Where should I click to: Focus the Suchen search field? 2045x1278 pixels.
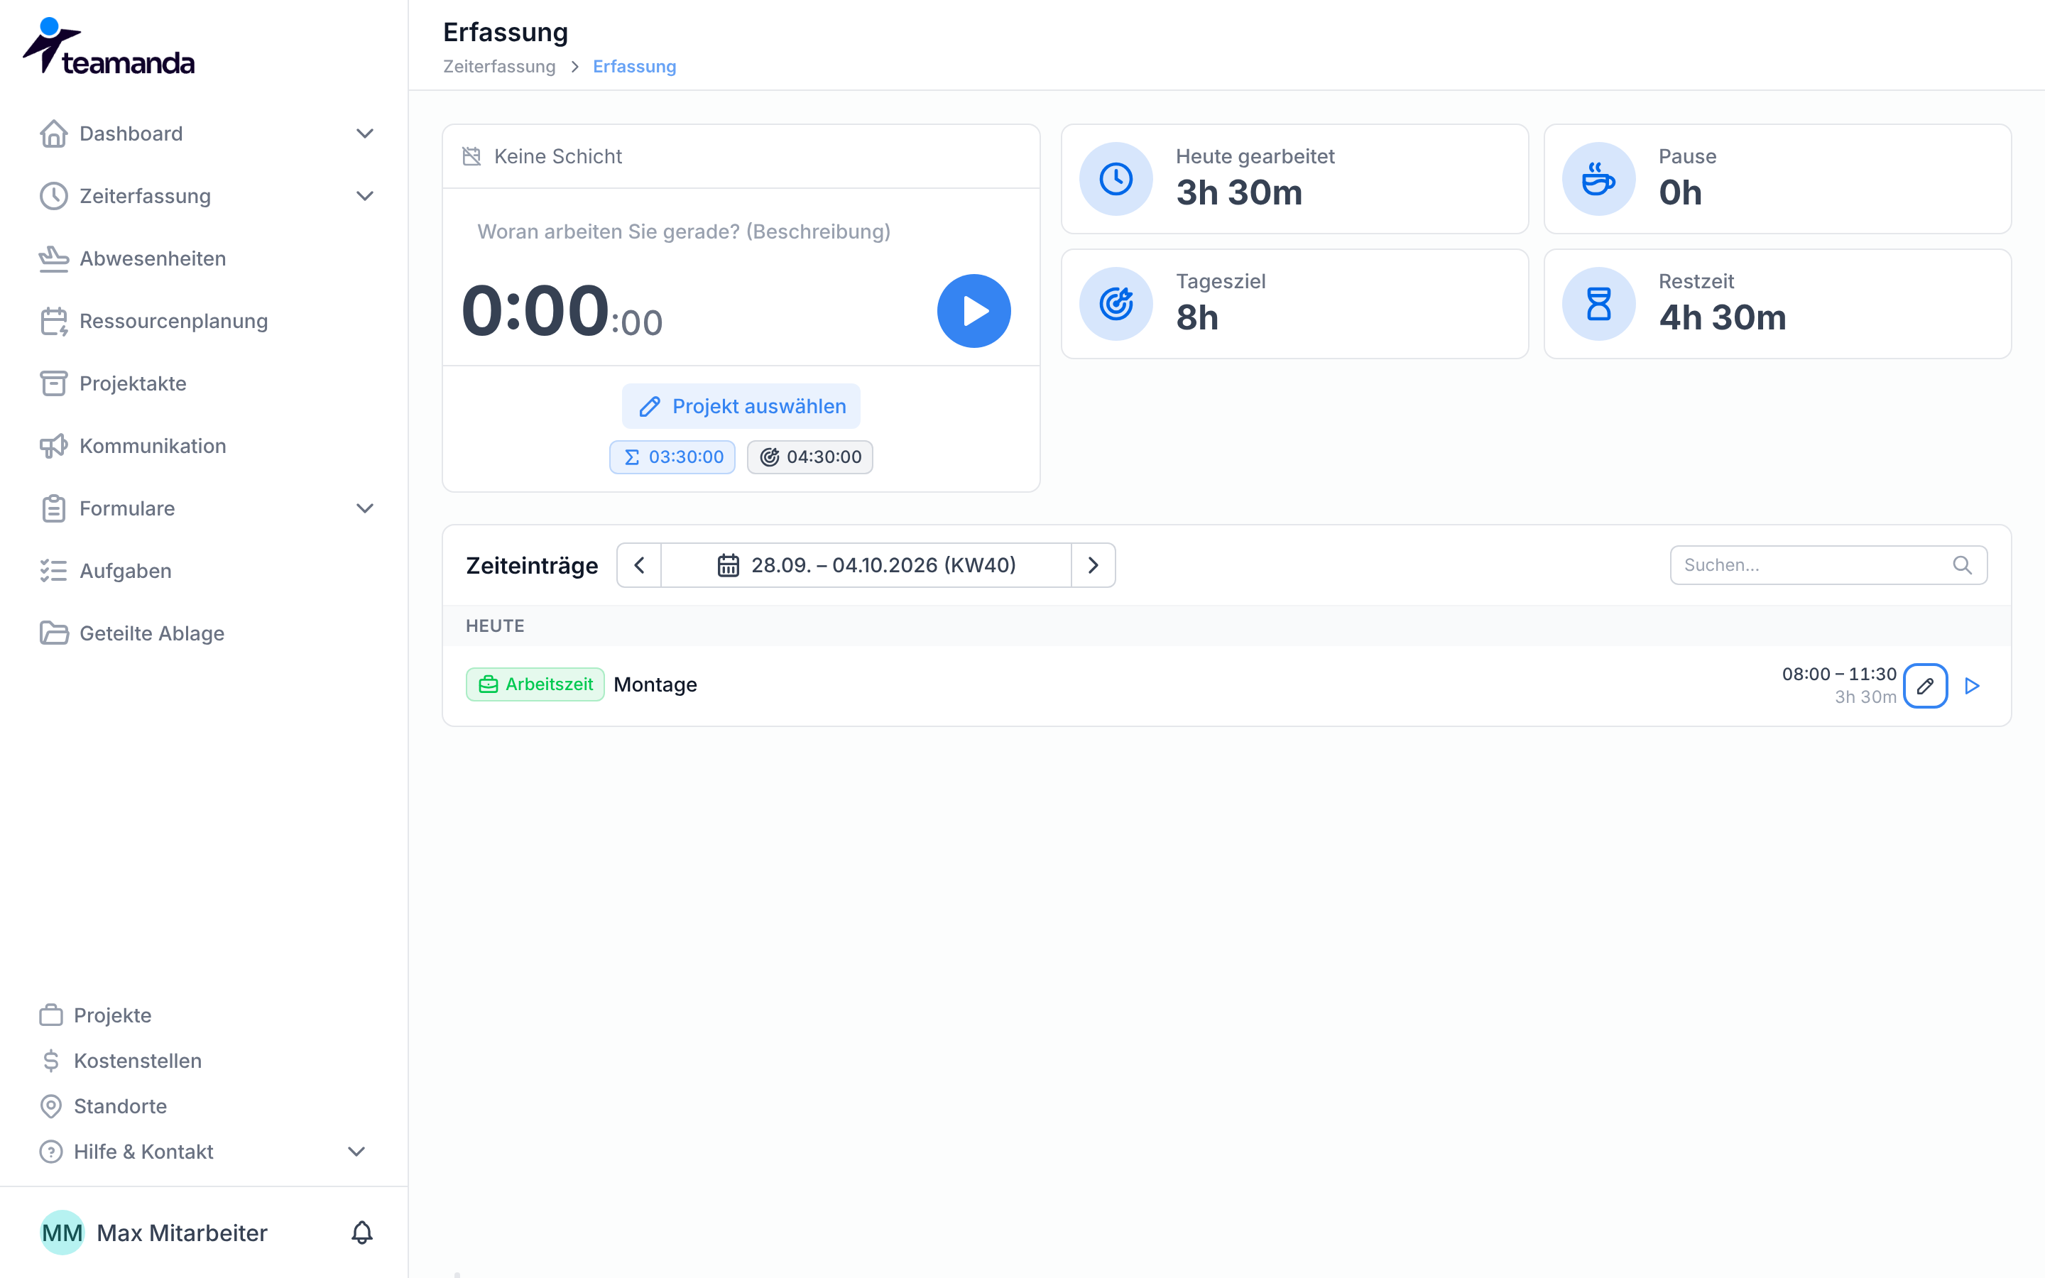pos(1828,564)
